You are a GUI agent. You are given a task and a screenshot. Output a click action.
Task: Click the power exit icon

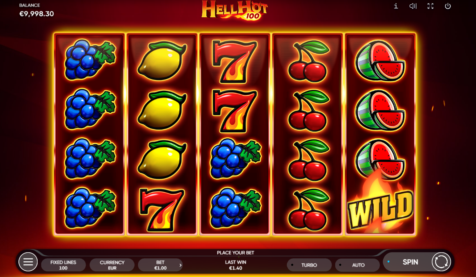point(448,6)
